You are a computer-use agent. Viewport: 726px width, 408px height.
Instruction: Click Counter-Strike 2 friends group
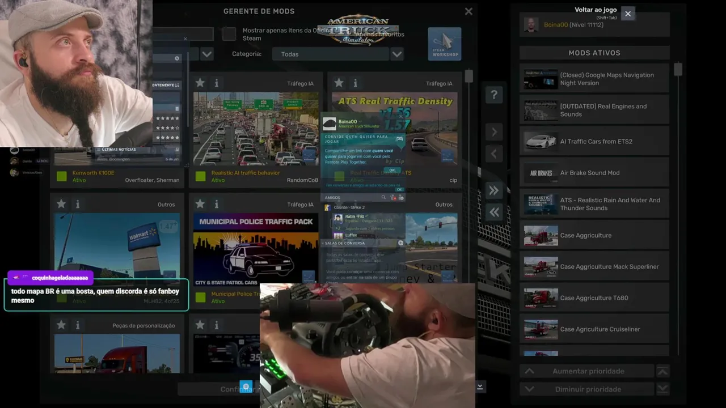(349, 207)
